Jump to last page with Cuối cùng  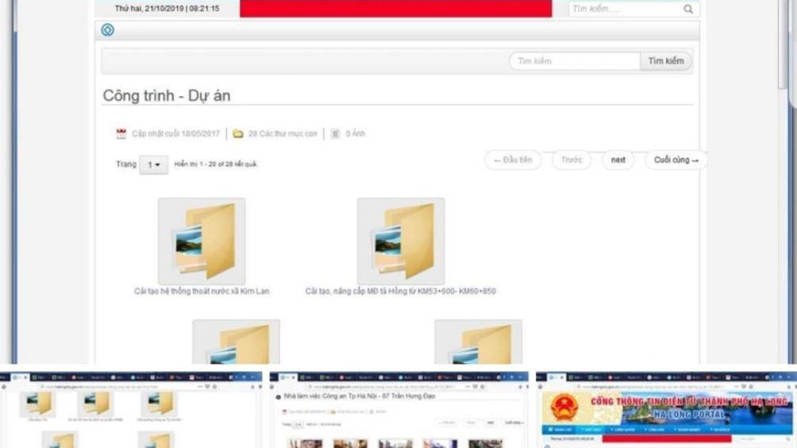676,160
